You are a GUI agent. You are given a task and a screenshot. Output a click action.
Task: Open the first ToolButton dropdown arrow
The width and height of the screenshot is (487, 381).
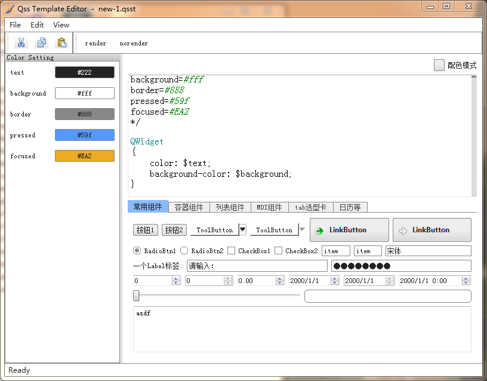point(242,229)
